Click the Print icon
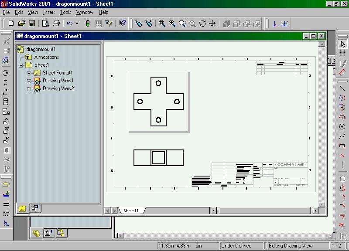The width and height of the screenshot is (349, 251). [56, 23]
